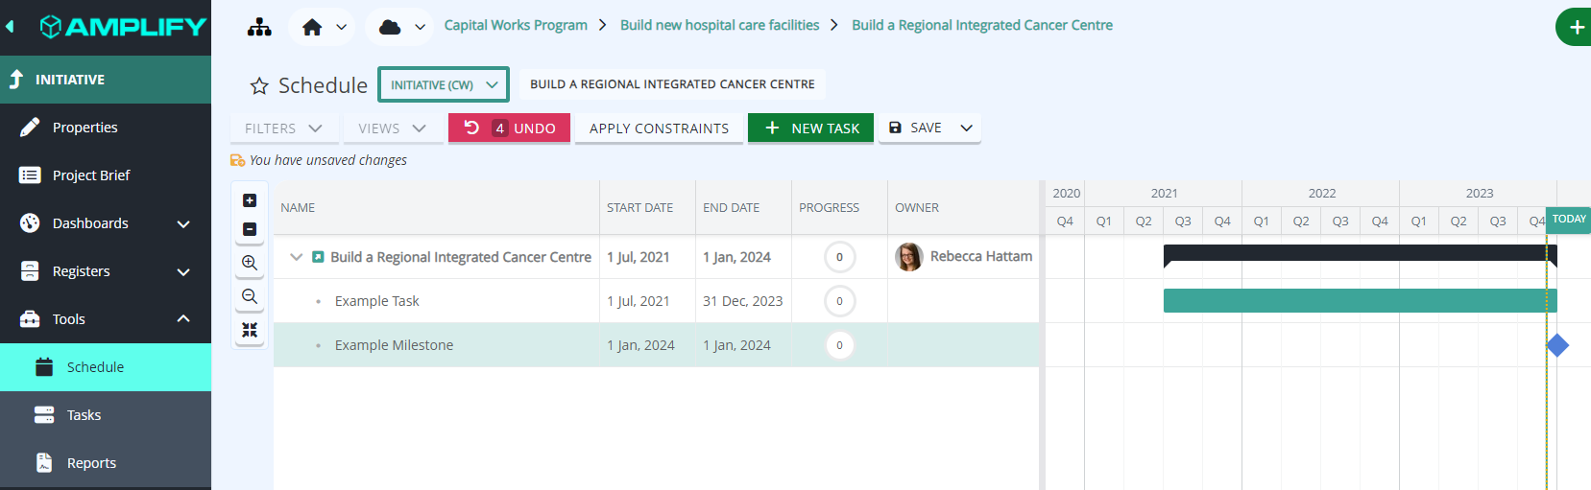Click the hierarchy tree icon in the breadcrumb bar
This screenshot has width=1591, height=490.
[x=259, y=27]
